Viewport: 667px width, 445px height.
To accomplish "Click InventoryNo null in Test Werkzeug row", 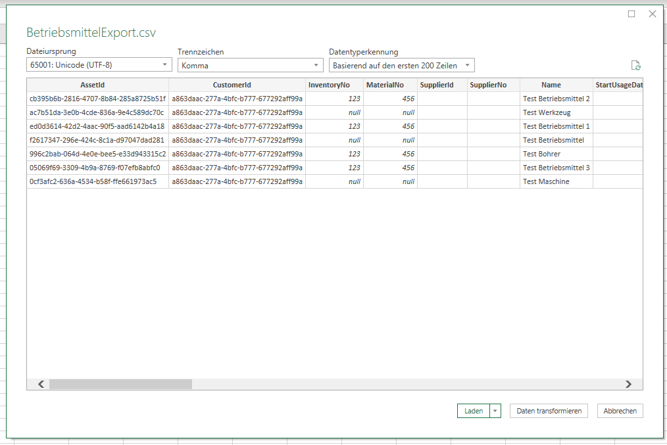I will pos(334,112).
